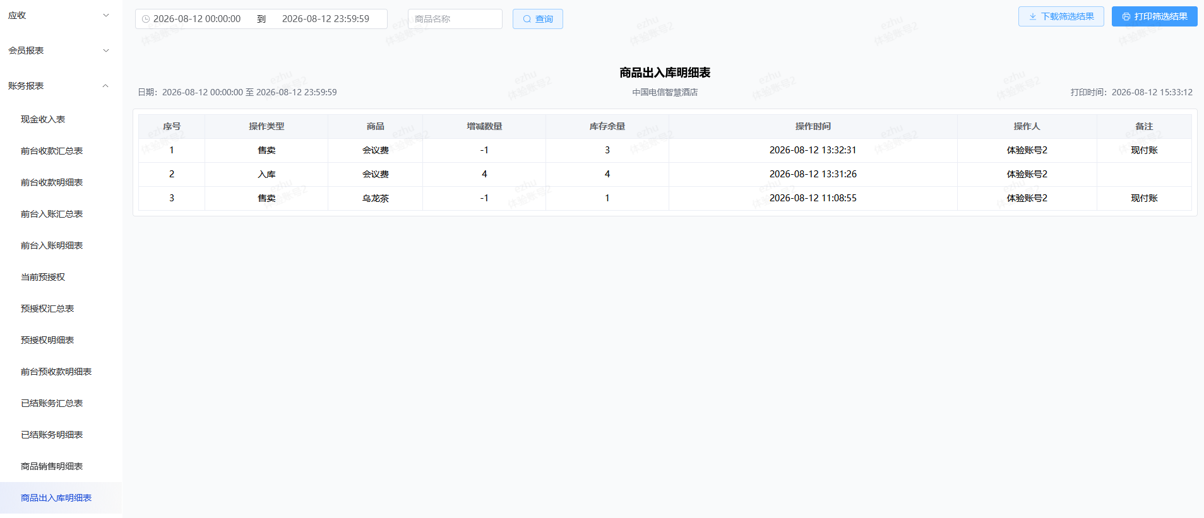Click timestamp 2026-08-12 11:08:55 cell
Image resolution: width=1204 pixels, height=518 pixels.
[813, 198]
